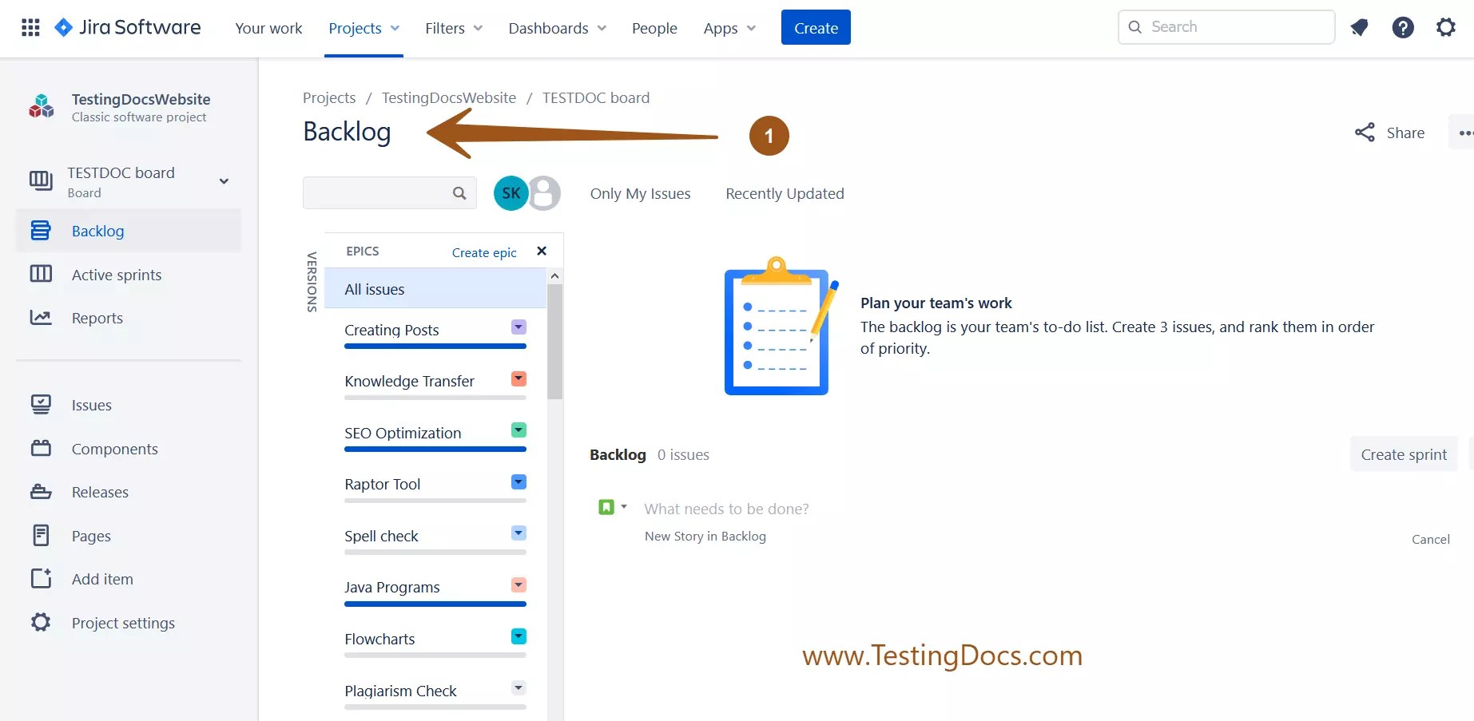Open the Java Programs epic dropdown
This screenshot has height=721, width=1474.
[518, 584]
